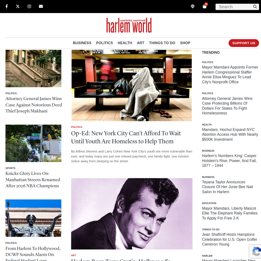Click the Things To Do label in Trending
Screen dimensions: 261x261
pyautogui.click(x=211, y=230)
